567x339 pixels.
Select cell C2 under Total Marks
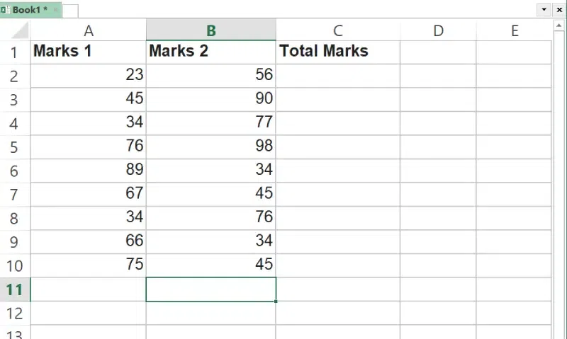[338, 75]
